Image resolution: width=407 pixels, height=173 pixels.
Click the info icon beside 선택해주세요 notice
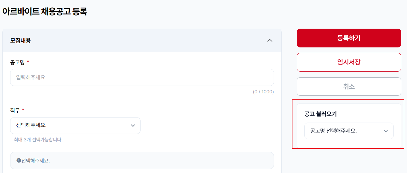pyautogui.click(x=19, y=160)
